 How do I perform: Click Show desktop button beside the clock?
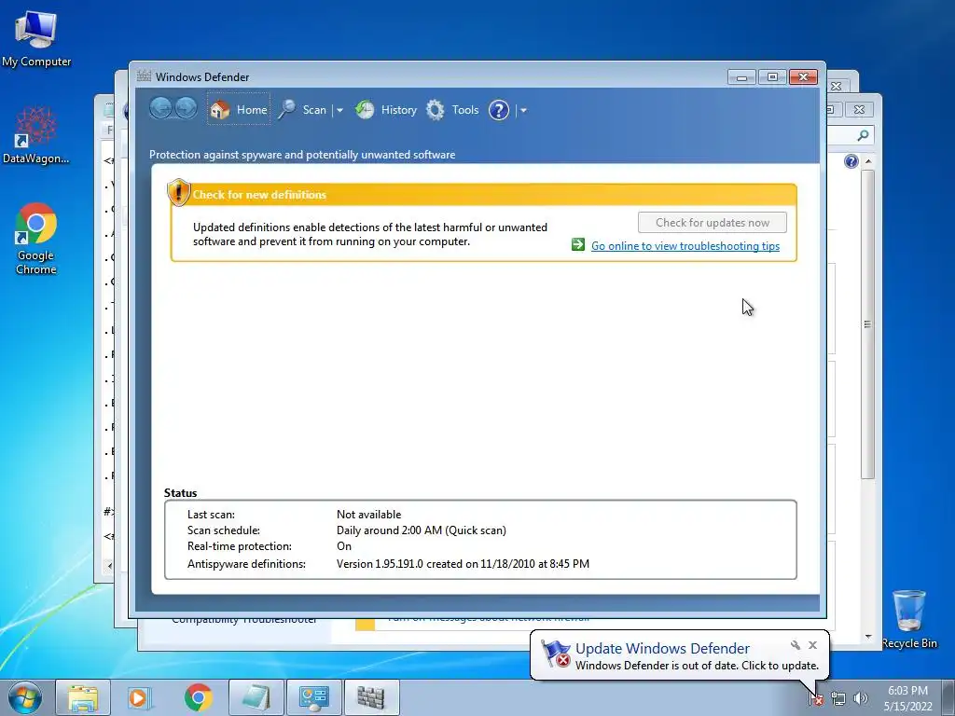click(x=949, y=697)
